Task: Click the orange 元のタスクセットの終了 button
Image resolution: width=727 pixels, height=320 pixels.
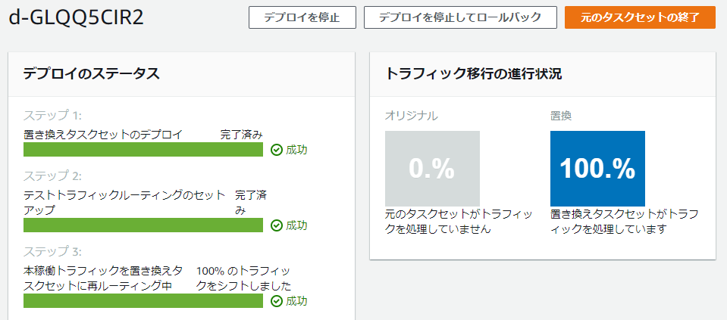Action: tap(640, 17)
